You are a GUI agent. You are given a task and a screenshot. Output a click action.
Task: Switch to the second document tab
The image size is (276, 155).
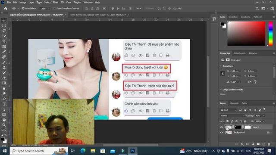point(98,15)
